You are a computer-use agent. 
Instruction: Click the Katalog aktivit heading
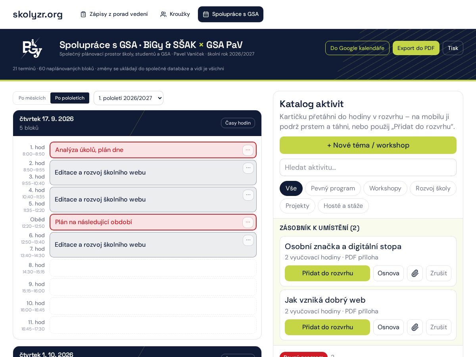pyautogui.click(x=312, y=104)
